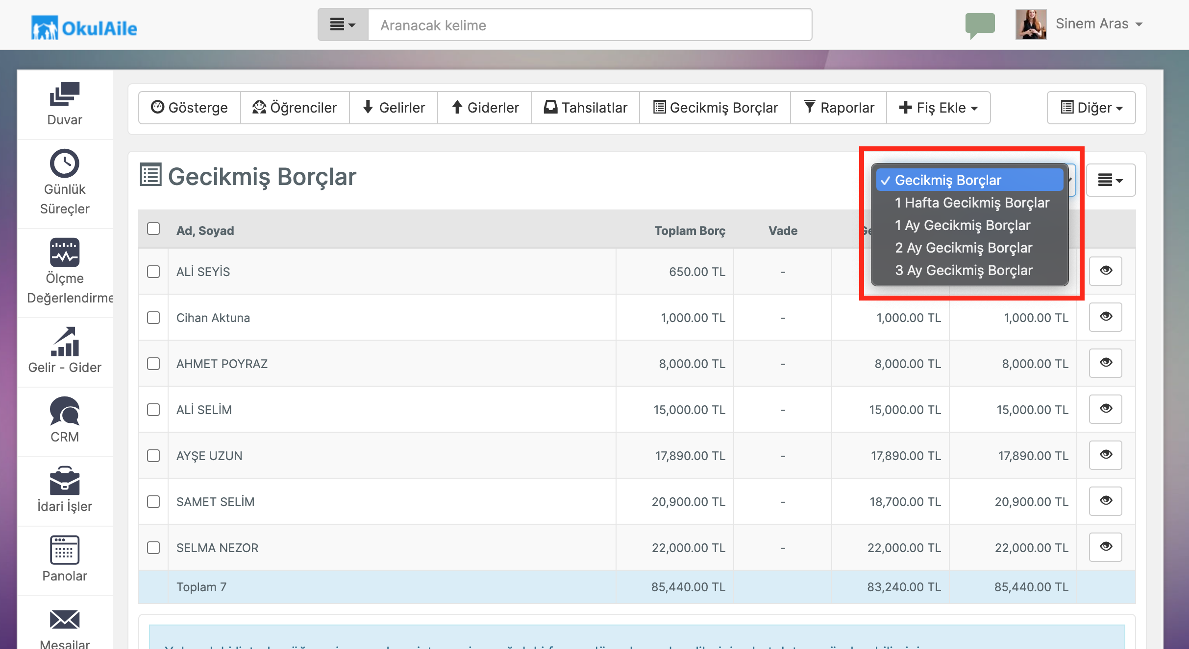Open the Giderler tab
This screenshot has height=649, width=1189.
click(x=485, y=108)
